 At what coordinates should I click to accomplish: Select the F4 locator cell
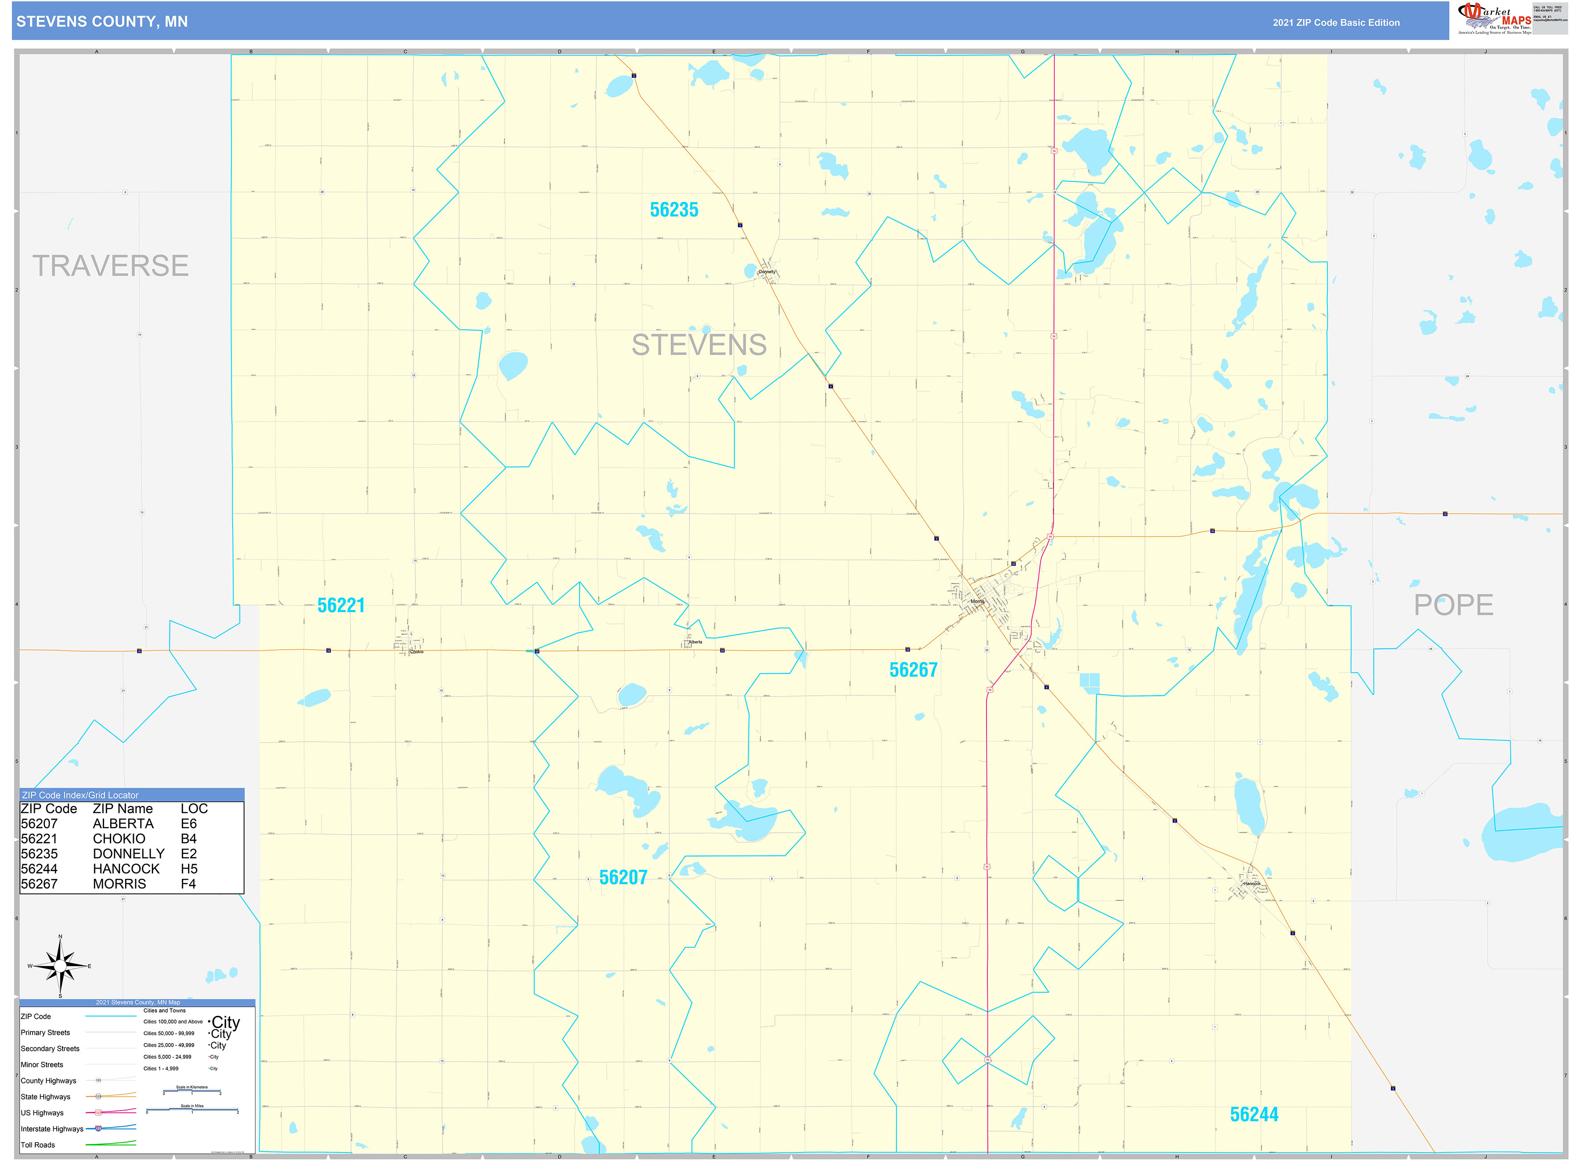pos(188,884)
